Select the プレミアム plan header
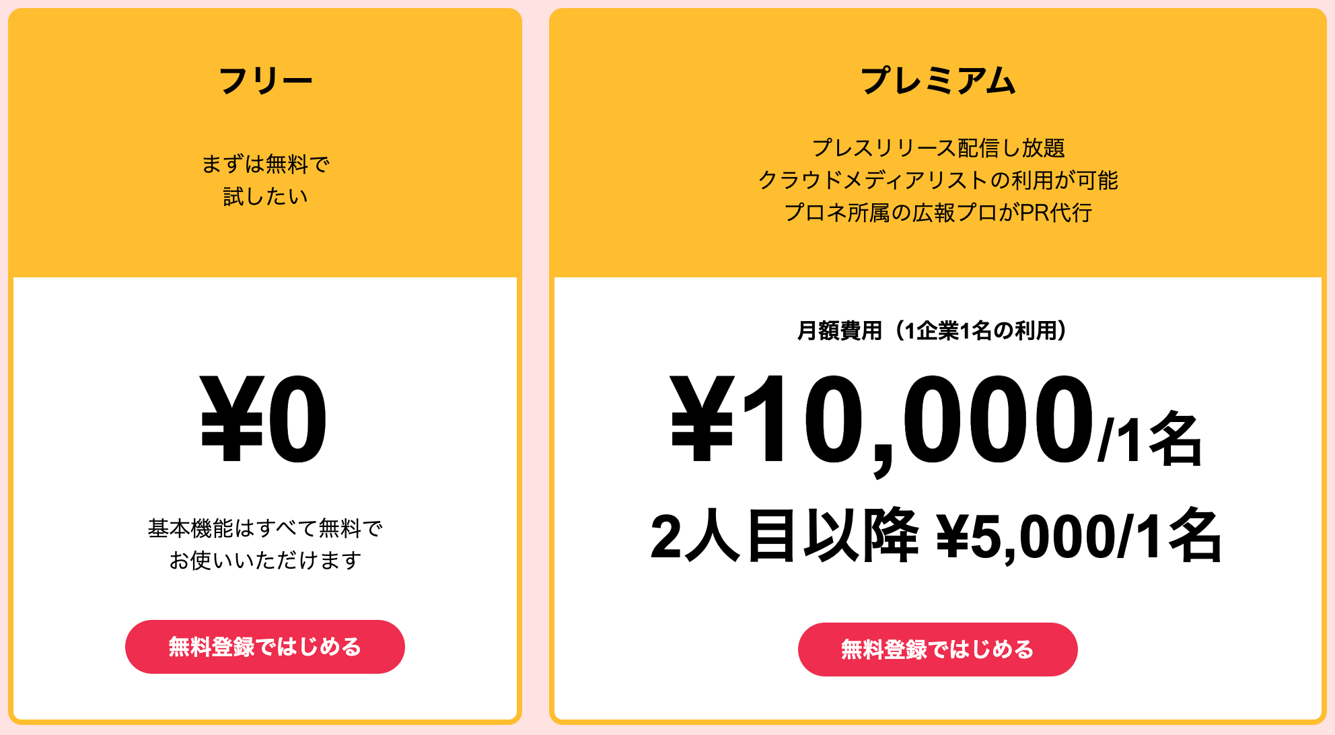This screenshot has width=1335, height=735. tap(938, 78)
